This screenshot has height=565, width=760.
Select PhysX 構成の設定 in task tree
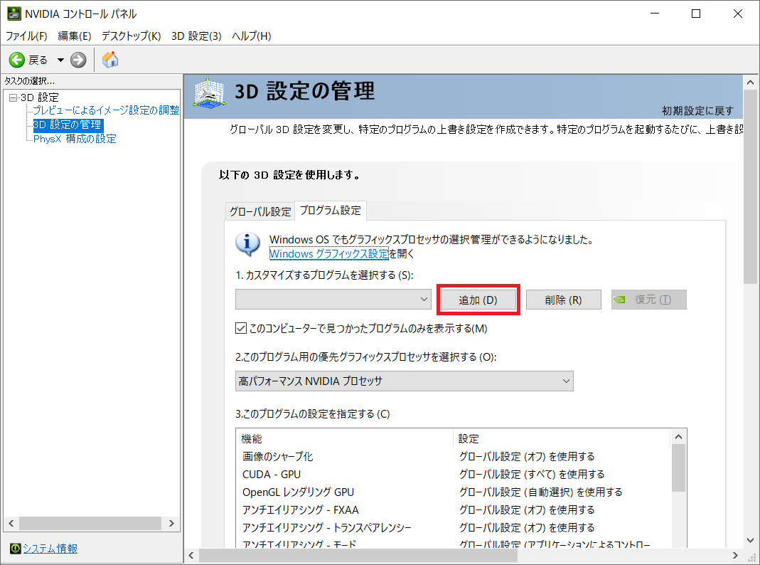point(75,139)
